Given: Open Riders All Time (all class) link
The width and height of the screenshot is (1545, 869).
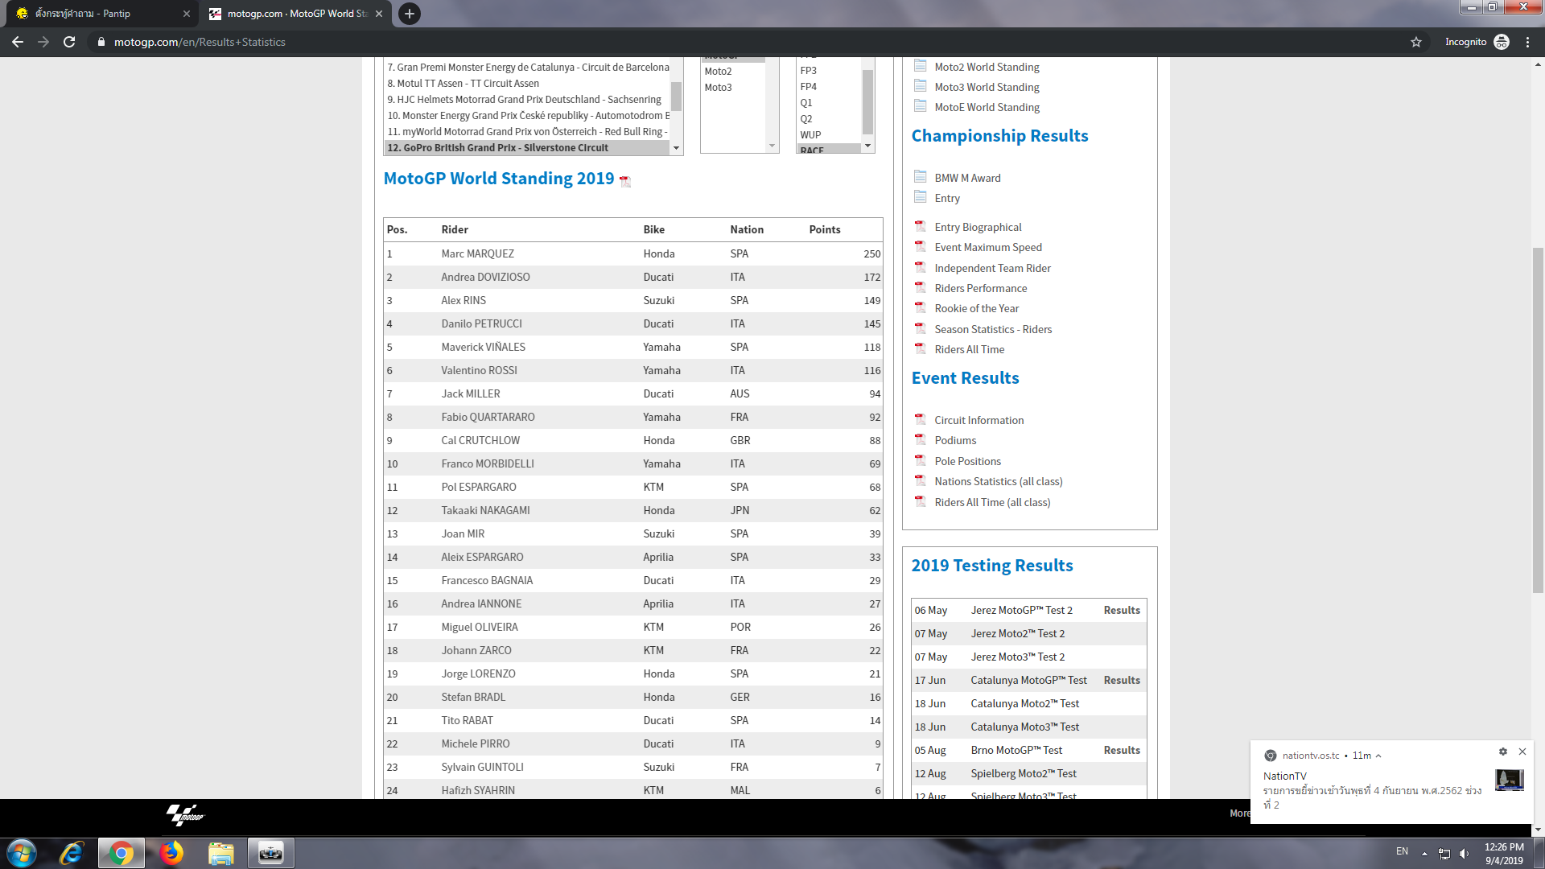Looking at the screenshot, I should click(x=992, y=502).
